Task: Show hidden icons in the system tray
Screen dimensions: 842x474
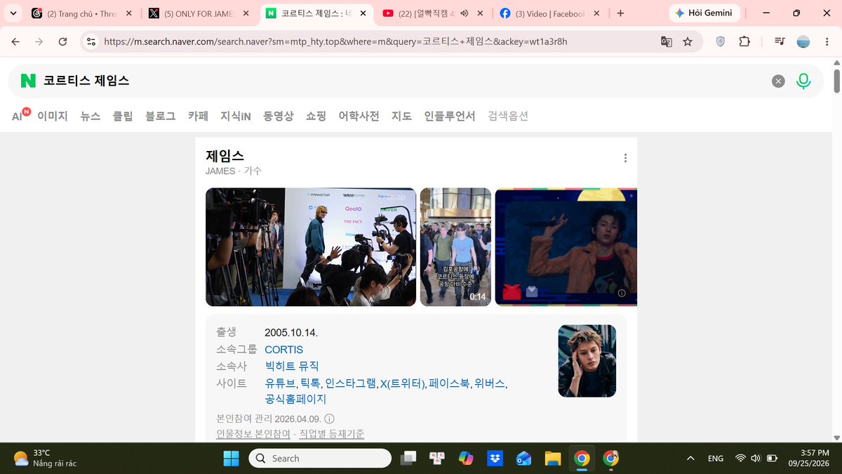Action: pyautogui.click(x=690, y=459)
